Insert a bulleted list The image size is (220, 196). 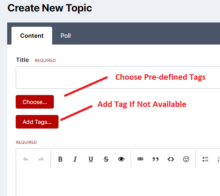tap(205, 159)
